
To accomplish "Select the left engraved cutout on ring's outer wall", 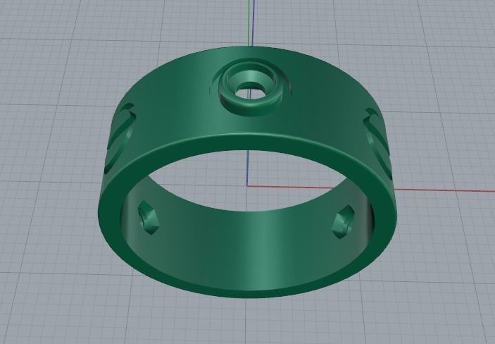I will pos(121,137).
